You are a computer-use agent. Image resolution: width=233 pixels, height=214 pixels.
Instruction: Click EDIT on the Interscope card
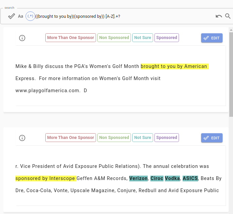pyautogui.click(x=212, y=138)
